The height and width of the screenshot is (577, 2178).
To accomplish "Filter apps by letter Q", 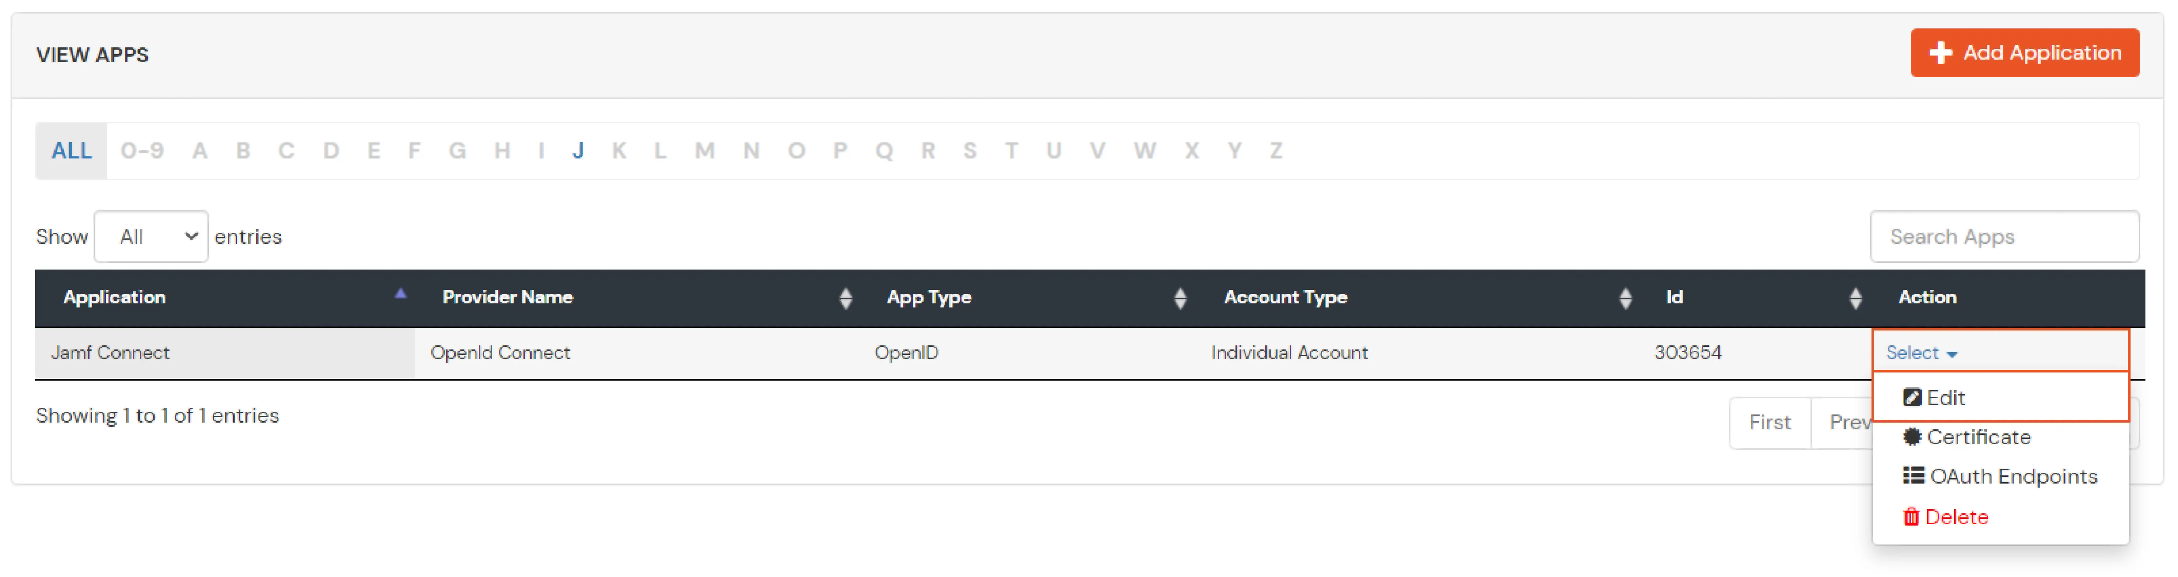I will pos(885,151).
